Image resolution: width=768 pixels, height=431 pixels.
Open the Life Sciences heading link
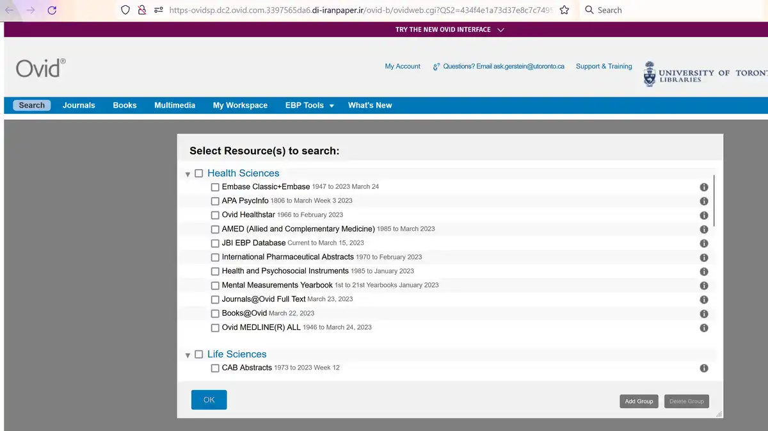[x=237, y=355]
